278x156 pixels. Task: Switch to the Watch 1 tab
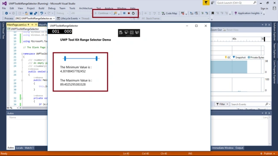click(x=29, y=148)
